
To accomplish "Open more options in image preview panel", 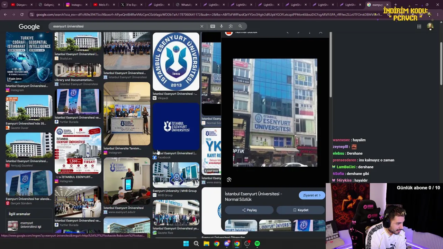I will click(309, 33).
